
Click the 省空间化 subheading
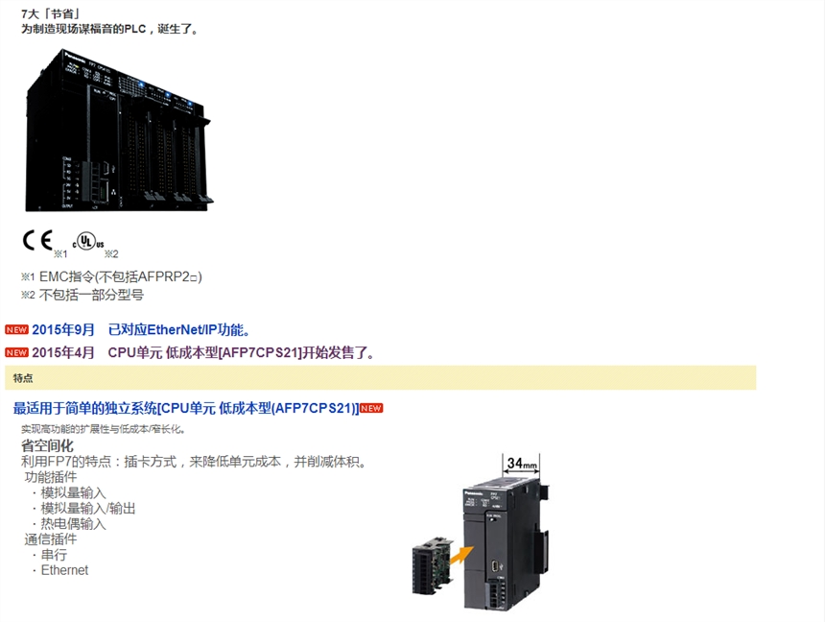[x=47, y=445]
